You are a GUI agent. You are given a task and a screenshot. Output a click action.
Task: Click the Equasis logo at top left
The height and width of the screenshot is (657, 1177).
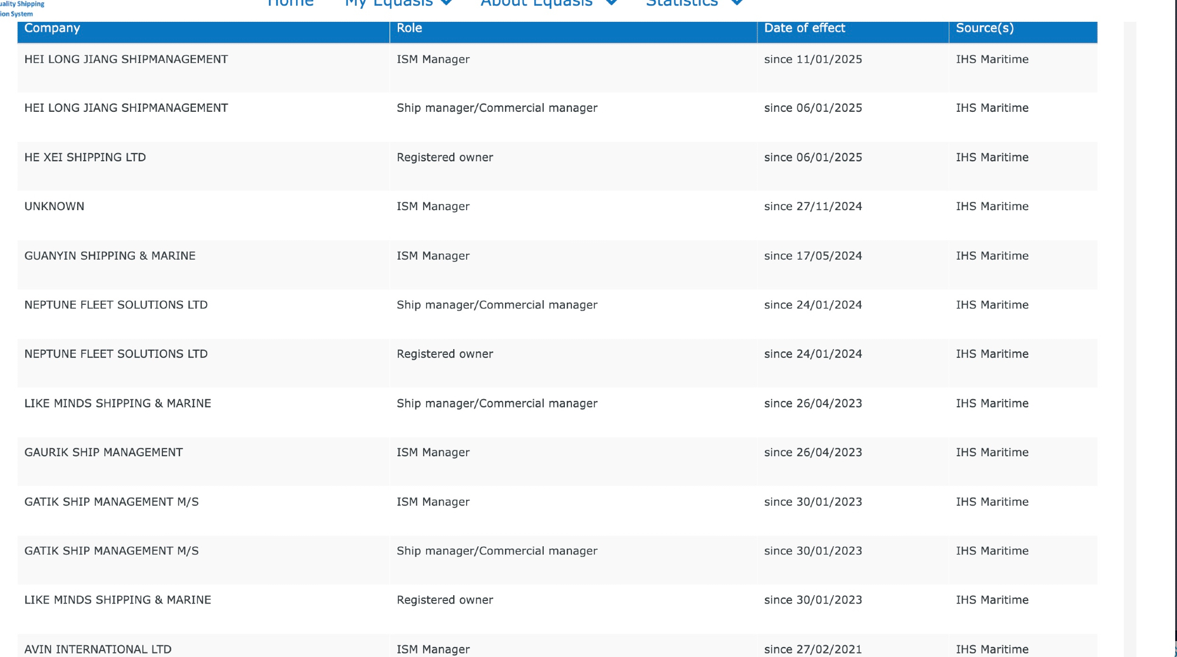21,8
